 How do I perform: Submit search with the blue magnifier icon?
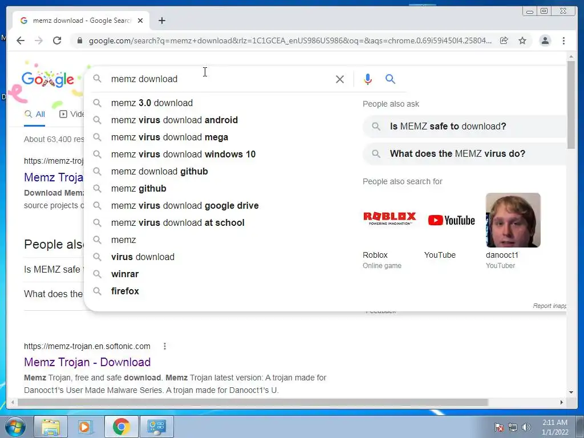click(390, 79)
